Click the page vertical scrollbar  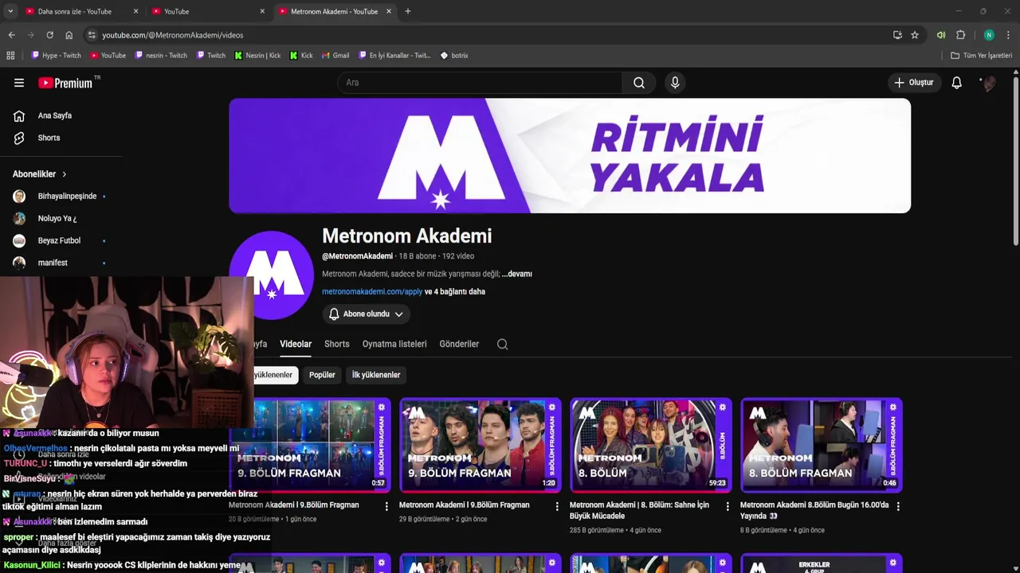pyautogui.click(x=1015, y=159)
